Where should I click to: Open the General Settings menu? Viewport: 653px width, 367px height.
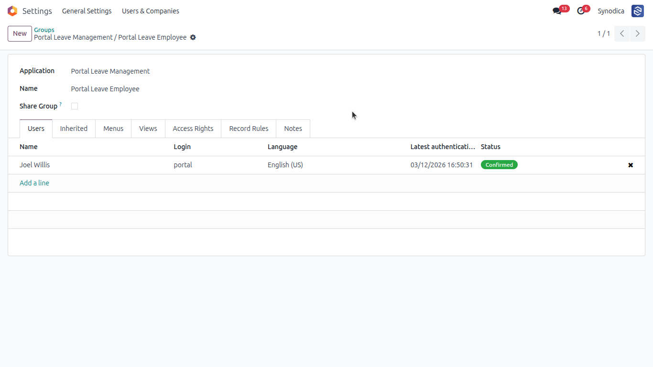tap(87, 11)
